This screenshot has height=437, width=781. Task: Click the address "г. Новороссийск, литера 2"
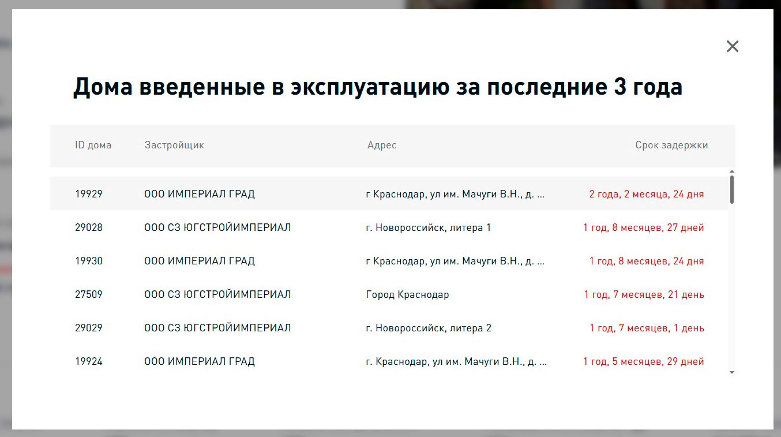coord(428,328)
